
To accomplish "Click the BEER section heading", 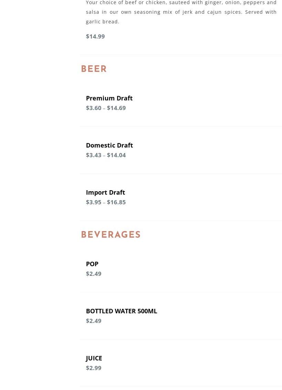I will click(94, 69).
